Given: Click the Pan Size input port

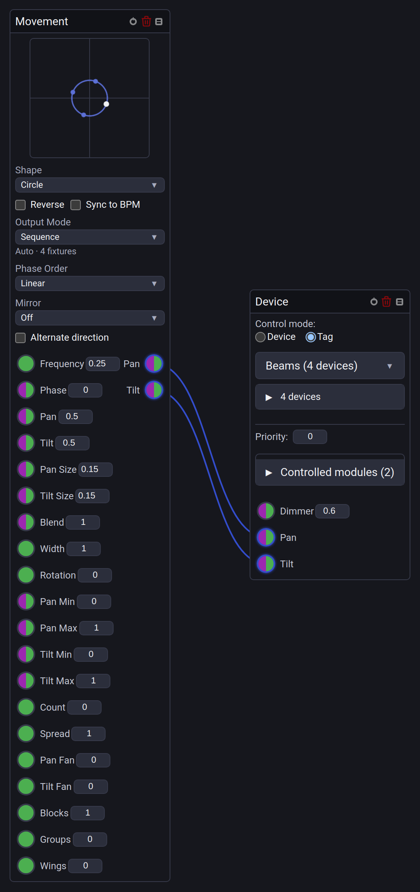Looking at the screenshot, I should (26, 469).
